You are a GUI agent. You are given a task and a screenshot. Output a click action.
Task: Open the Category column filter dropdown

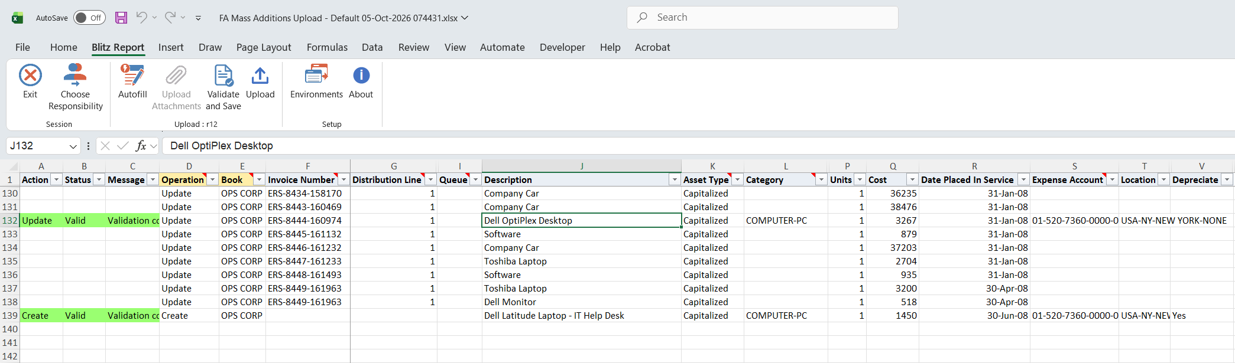[x=821, y=179]
